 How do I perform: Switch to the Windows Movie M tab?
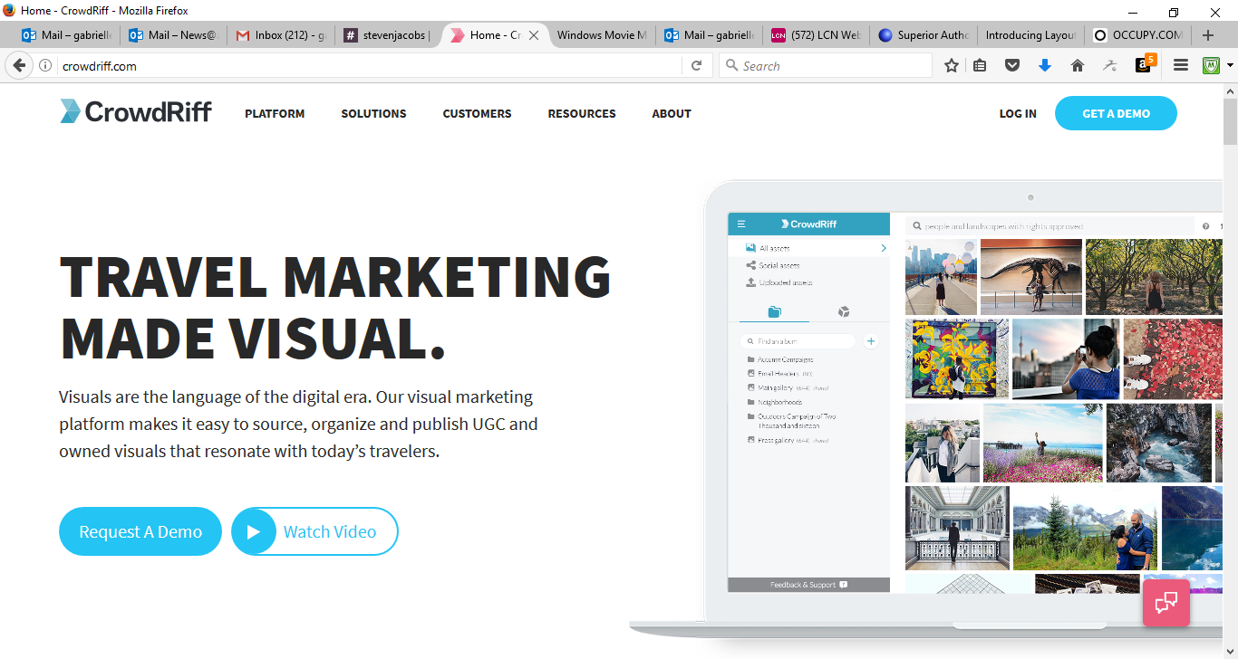[602, 35]
